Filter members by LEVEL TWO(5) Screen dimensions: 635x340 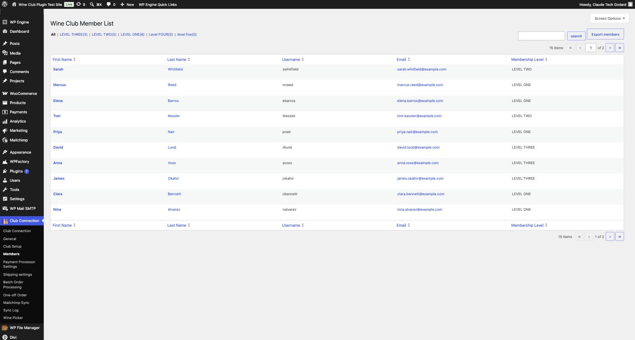click(104, 34)
